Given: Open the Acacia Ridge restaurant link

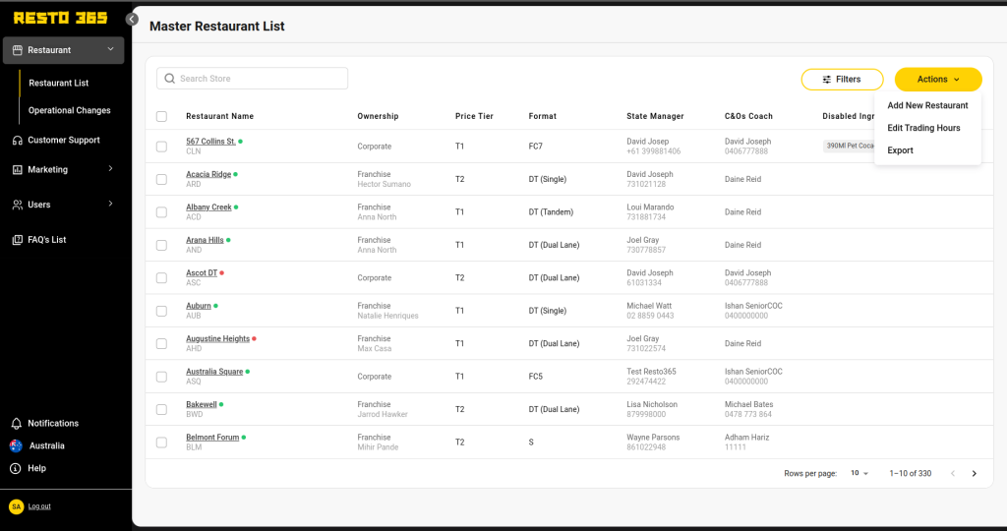Looking at the screenshot, I should [208, 174].
